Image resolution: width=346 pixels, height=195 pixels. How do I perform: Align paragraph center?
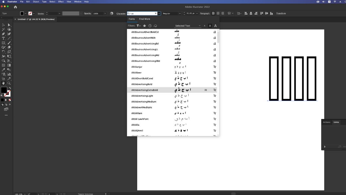pyautogui.click(x=218, y=13)
